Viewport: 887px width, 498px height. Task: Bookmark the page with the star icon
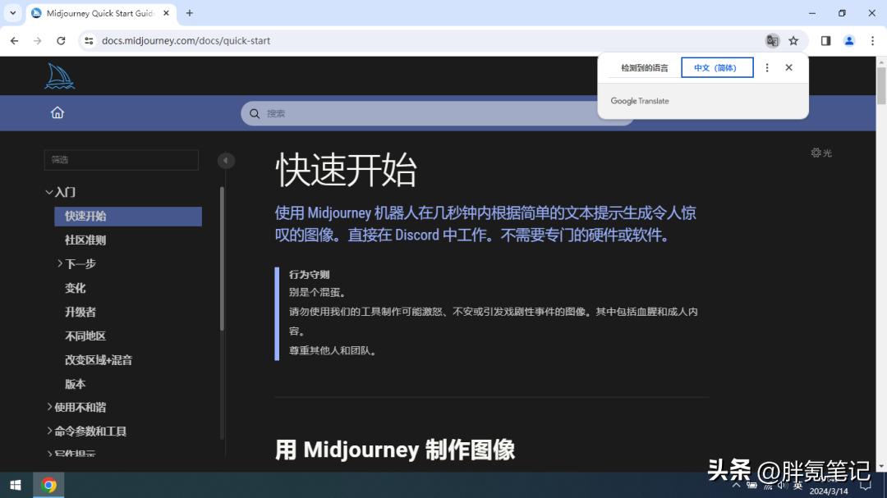pos(793,39)
